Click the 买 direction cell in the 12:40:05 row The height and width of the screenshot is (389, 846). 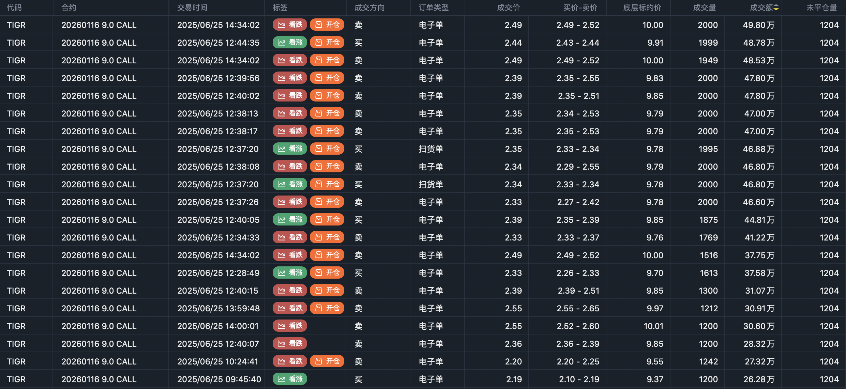[x=359, y=220]
